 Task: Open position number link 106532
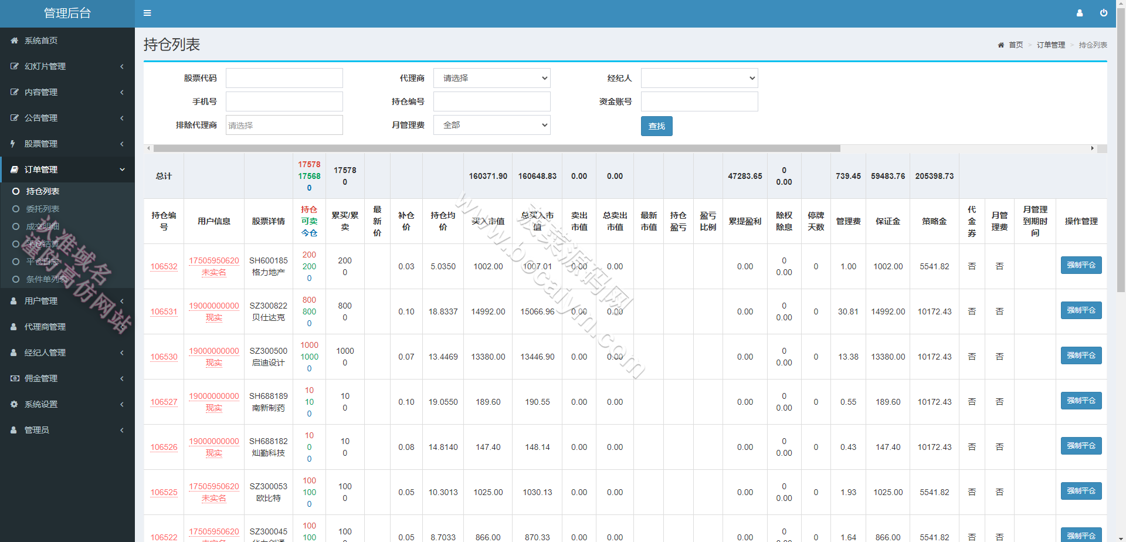[x=164, y=266]
